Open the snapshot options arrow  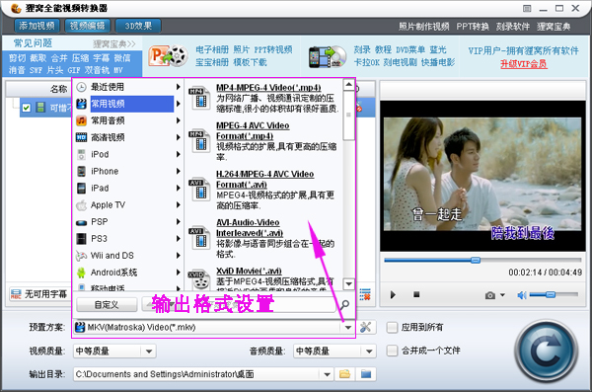pos(502,295)
